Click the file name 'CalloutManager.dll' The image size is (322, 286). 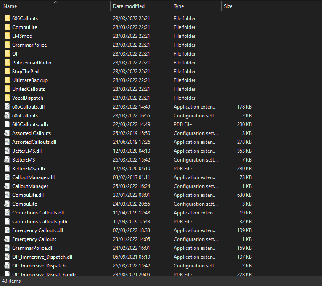pos(34,177)
